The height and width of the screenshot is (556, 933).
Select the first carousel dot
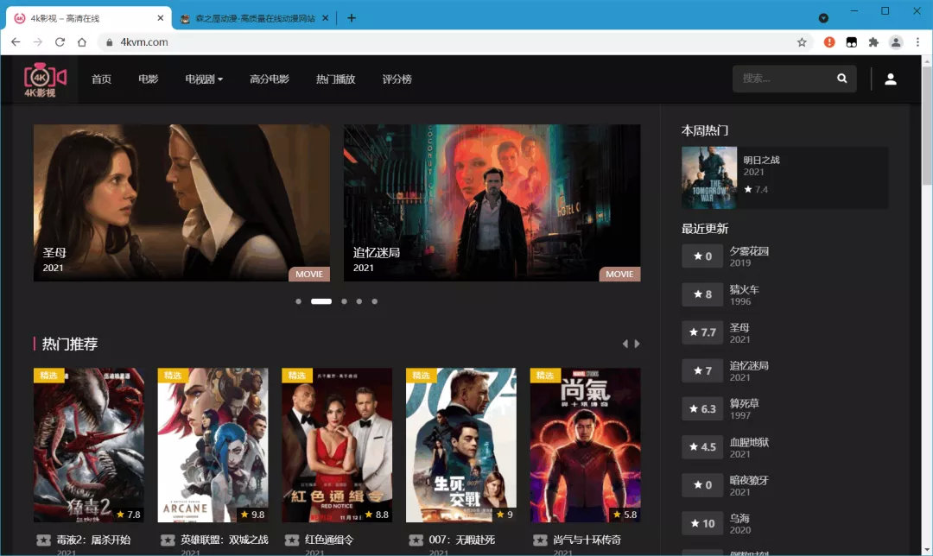tap(299, 301)
